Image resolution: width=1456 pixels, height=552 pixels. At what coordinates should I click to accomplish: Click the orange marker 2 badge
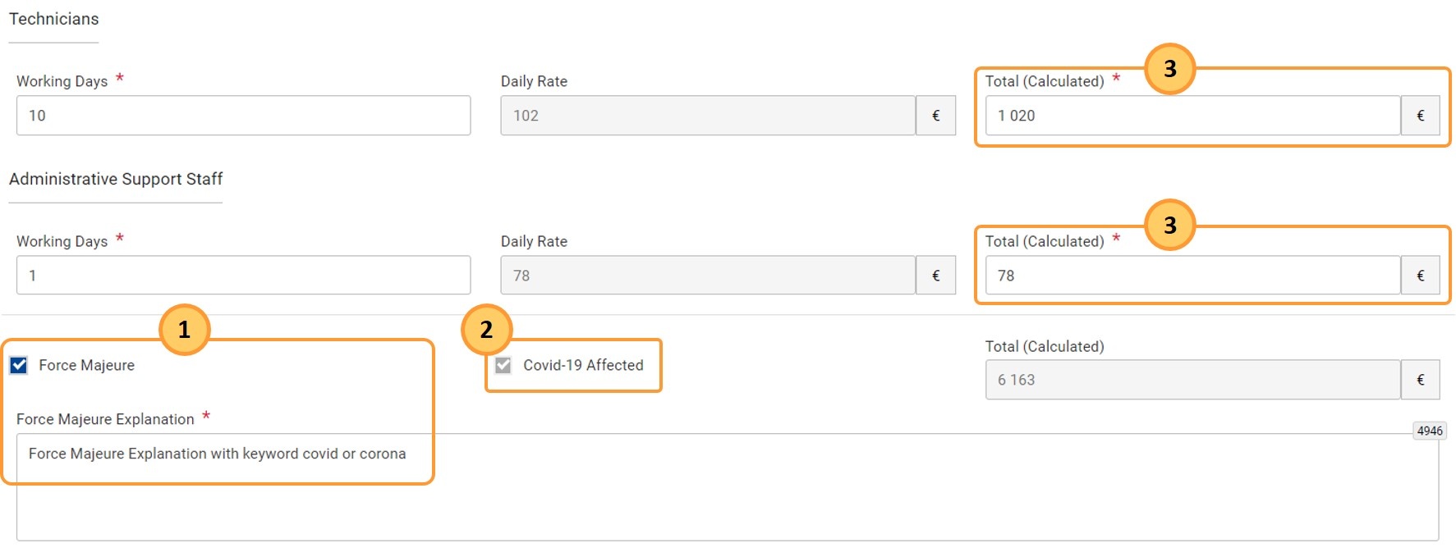(486, 330)
